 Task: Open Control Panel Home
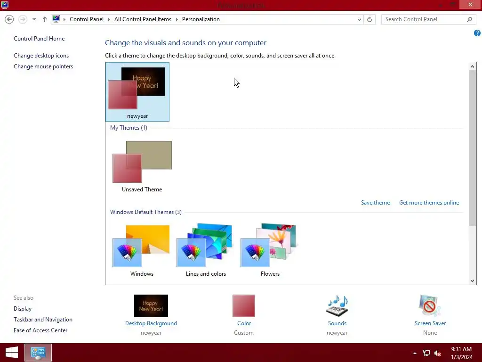click(x=39, y=39)
